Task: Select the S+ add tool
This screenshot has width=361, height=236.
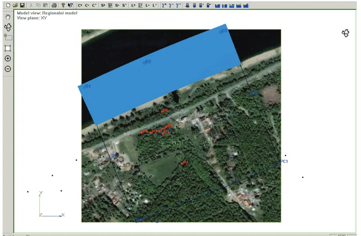Action: tap(103, 5)
